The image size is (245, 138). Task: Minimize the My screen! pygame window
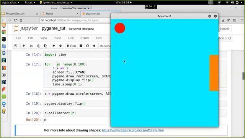coord(210,16)
